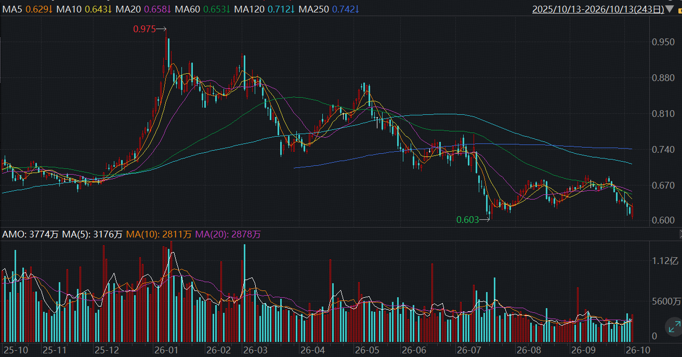Image resolution: width=682 pixels, height=357 pixels.
Task: Click the 26-04 date axis label
Action: coord(312,350)
